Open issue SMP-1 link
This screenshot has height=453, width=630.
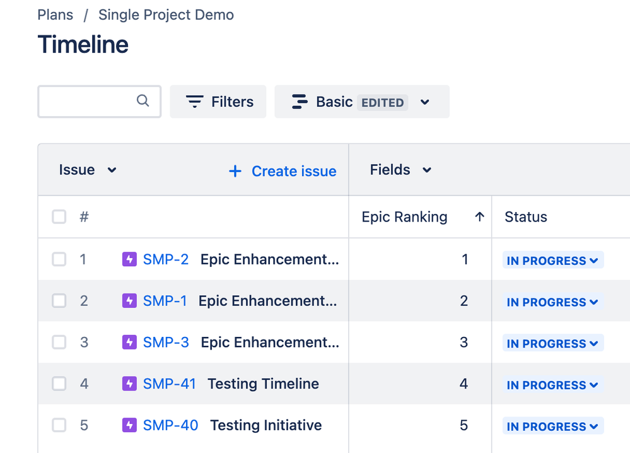tap(165, 301)
